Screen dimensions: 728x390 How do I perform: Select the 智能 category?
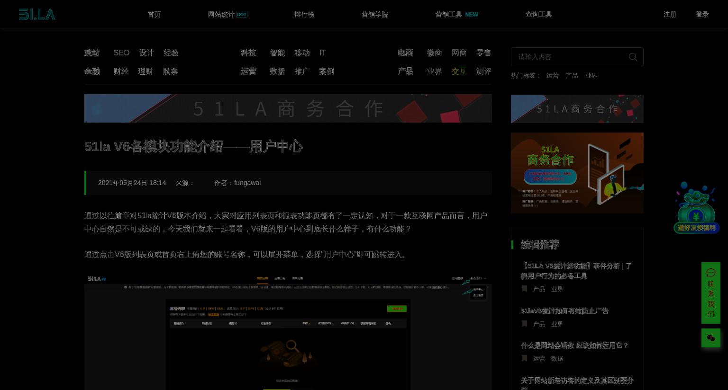tap(277, 53)
